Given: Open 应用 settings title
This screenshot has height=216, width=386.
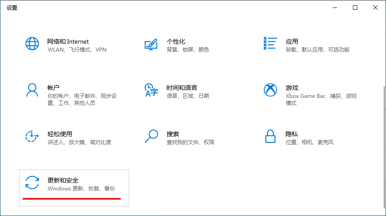Looking at the screenshot, I should tap(292, 41).
